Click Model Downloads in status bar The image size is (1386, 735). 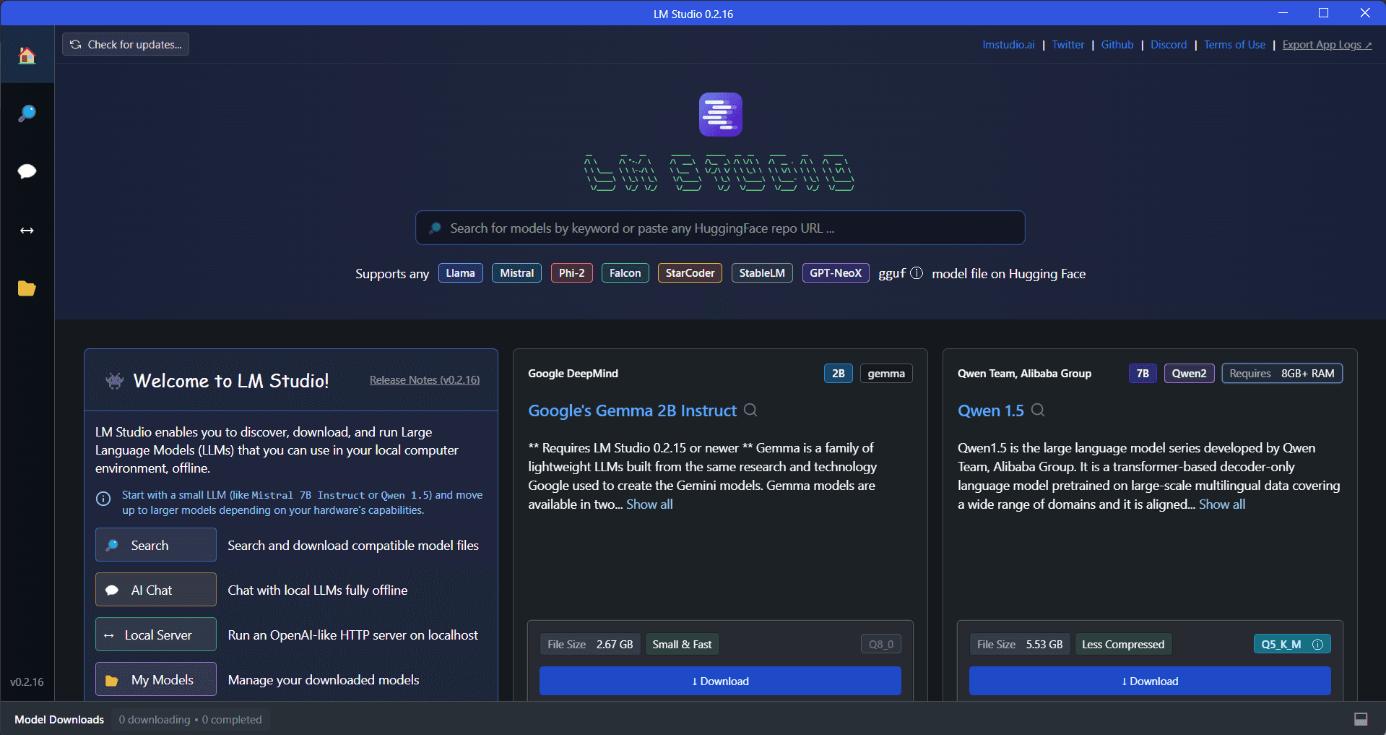point(59,719)
